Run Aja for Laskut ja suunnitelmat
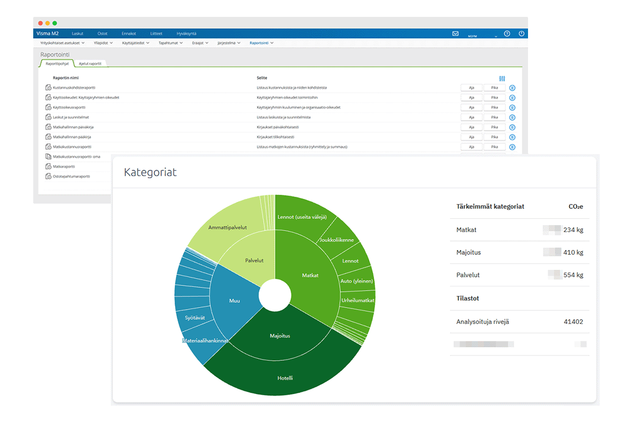 point(472,117)
